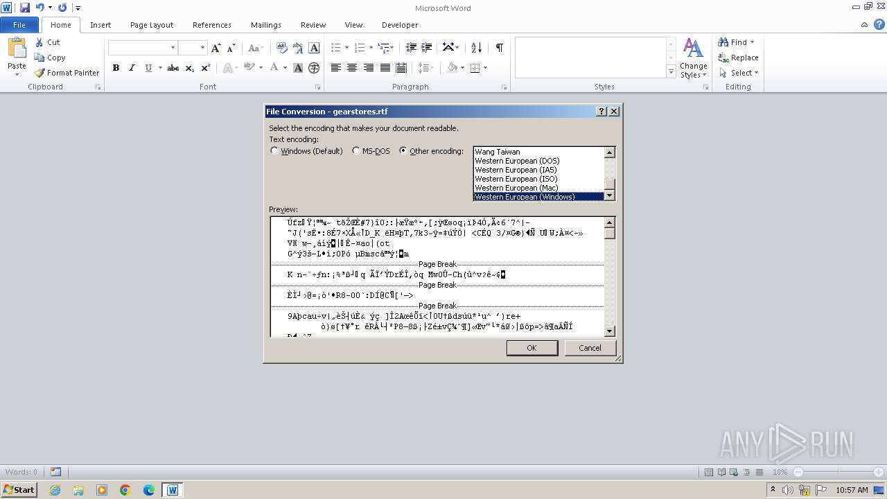The height and width of the screenshot is (499, 887).
Task: Click the Windows Start button
Action: (x=19, y=490)
